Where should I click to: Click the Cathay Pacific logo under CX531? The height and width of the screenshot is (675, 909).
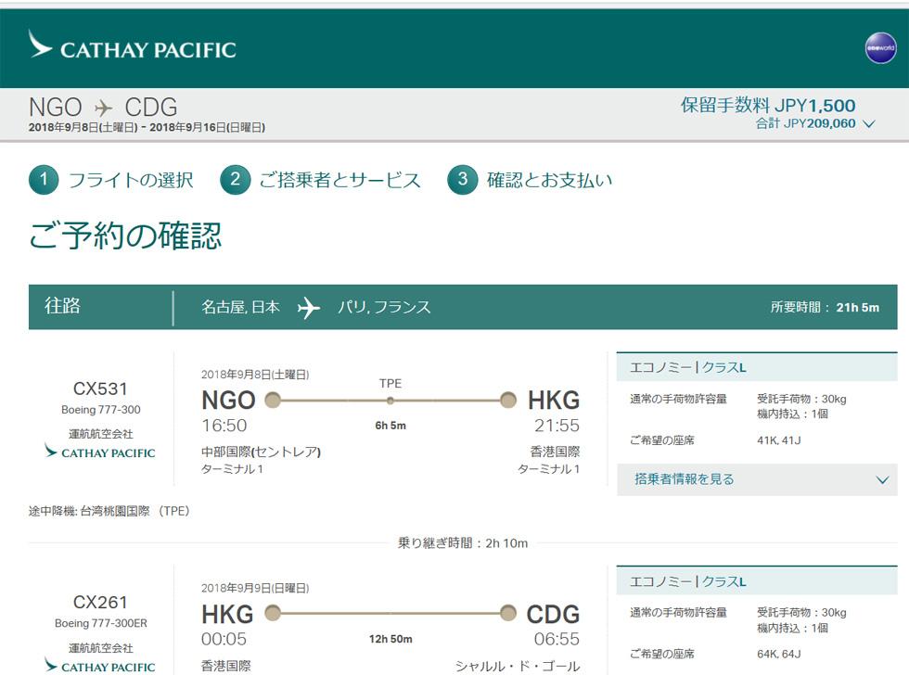[100, 452]
